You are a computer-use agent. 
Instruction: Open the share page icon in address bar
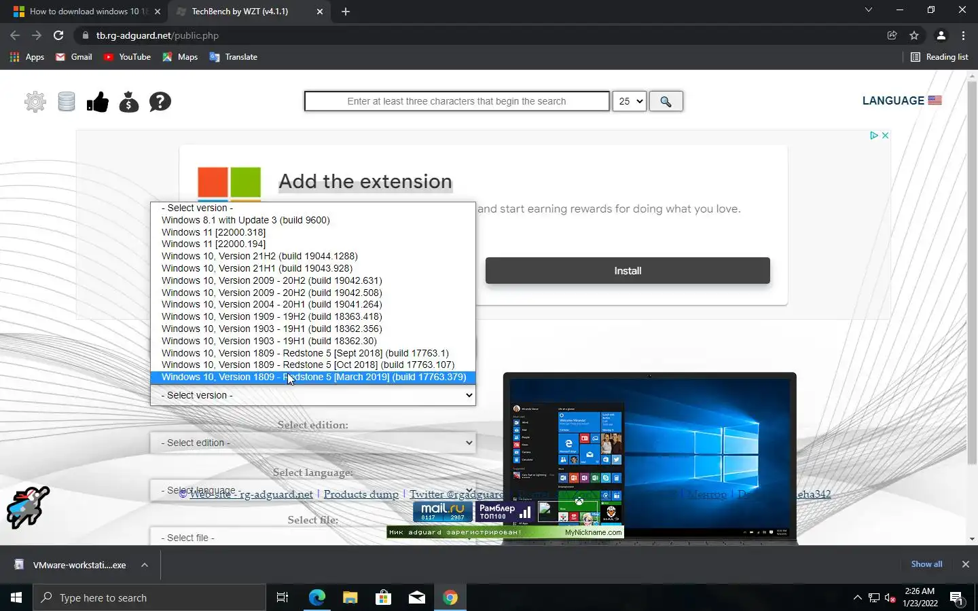892,35
